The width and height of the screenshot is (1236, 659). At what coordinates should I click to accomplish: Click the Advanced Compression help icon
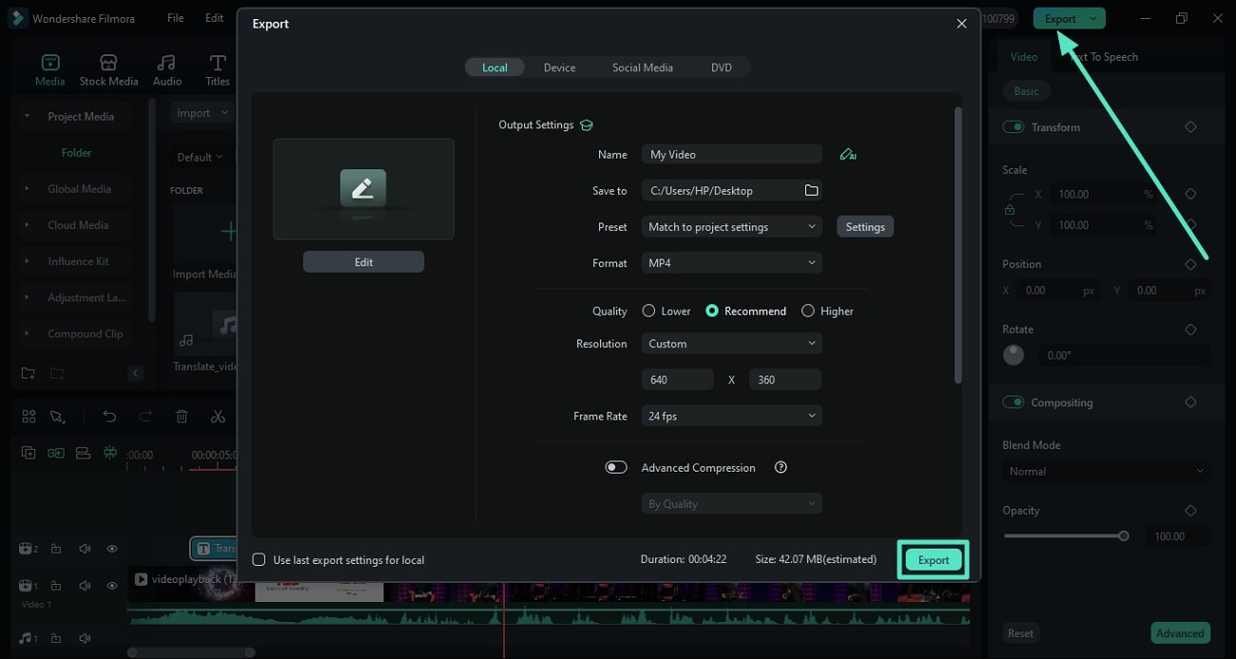pos(782,467)
